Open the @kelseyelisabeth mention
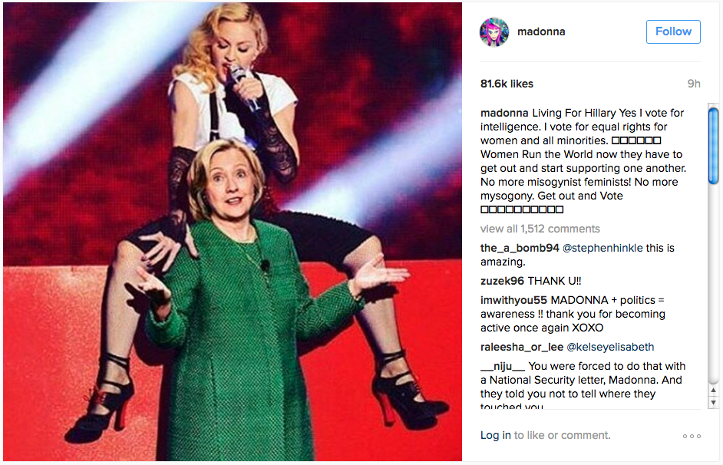The width and height of the screenshot is (723, 465). coord(610,347)
